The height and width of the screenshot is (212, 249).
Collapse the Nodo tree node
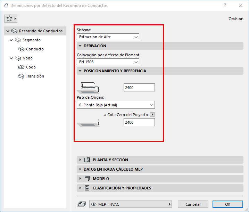tap(11, 58)
